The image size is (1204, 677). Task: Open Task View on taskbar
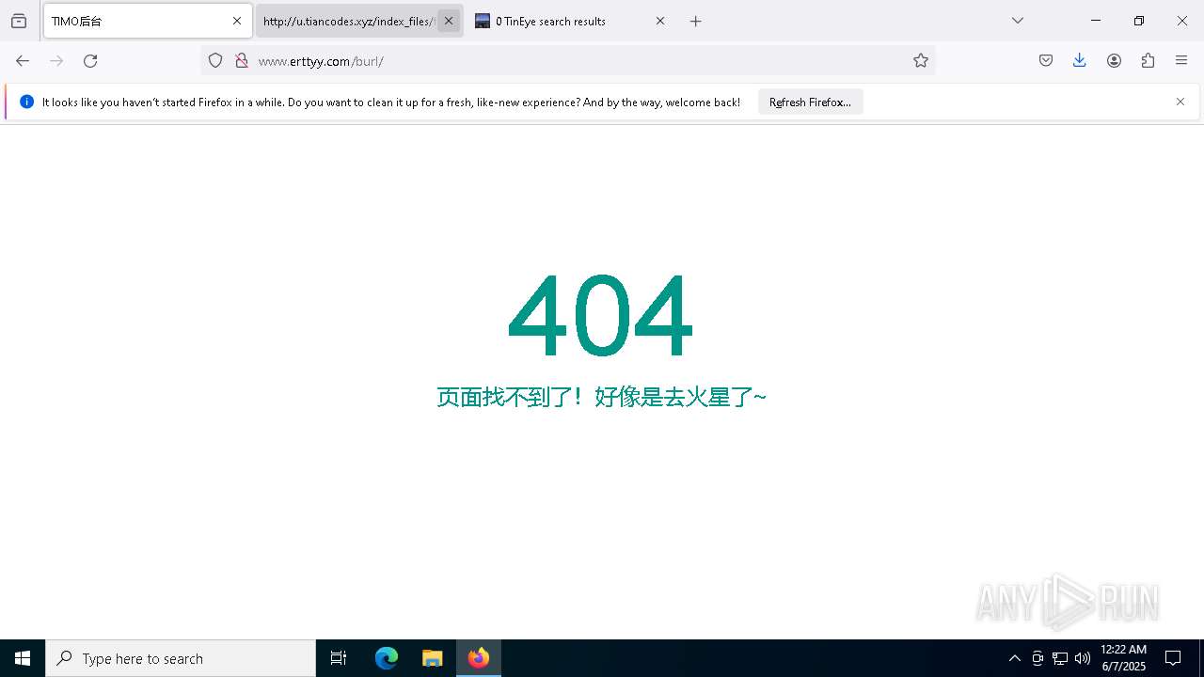[x=339, y=658]
